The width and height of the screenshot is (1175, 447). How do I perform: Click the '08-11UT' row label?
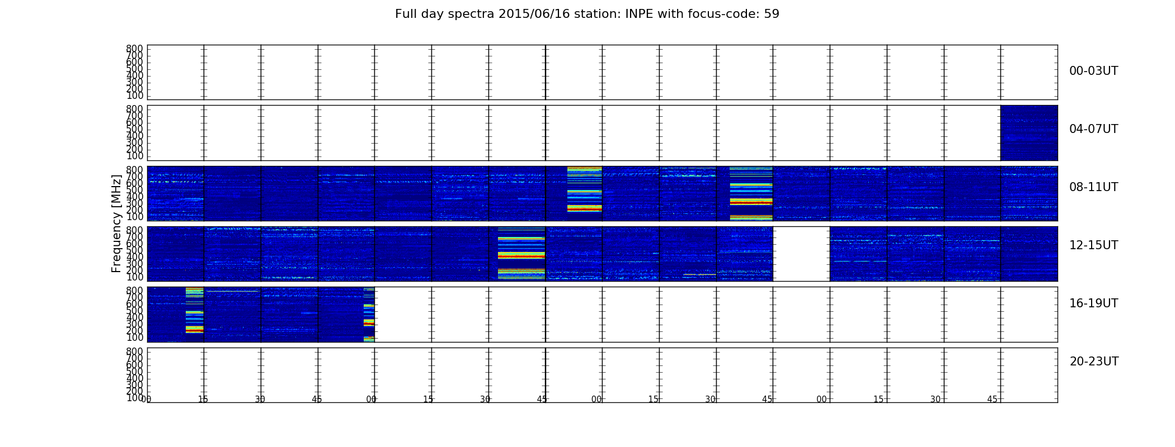[1093, 187]
